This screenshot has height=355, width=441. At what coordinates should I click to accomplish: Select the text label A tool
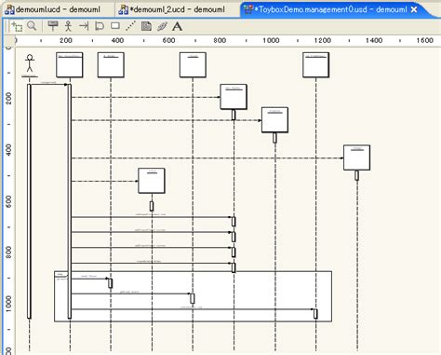(177, 26)
